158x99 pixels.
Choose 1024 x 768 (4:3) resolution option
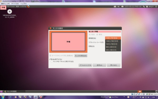113,44
